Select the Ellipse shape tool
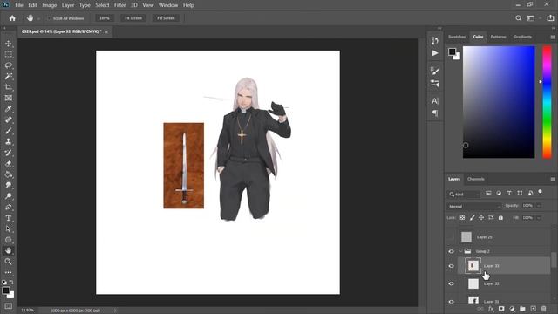This screenshot has height=314, width=558. click(x=8, y=240)
